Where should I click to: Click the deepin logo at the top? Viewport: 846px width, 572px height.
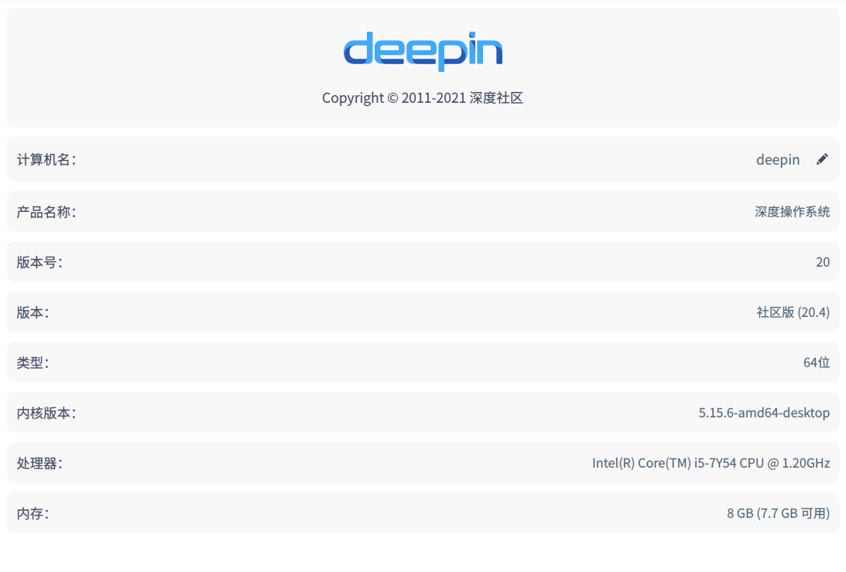click(x=423, y=51)
